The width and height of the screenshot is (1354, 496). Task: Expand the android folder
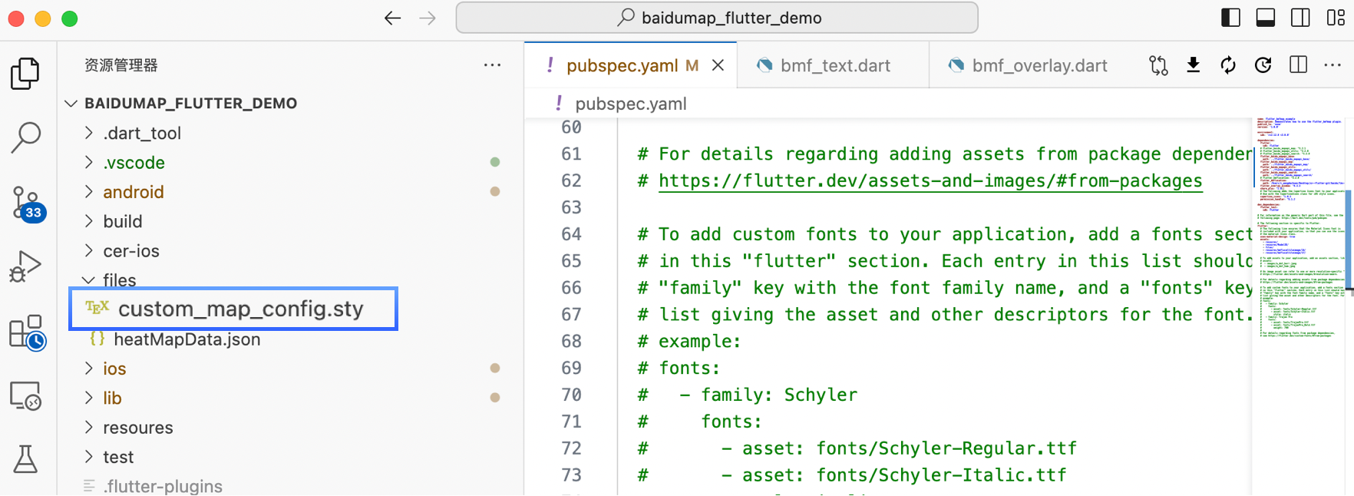tap(134, 192)
